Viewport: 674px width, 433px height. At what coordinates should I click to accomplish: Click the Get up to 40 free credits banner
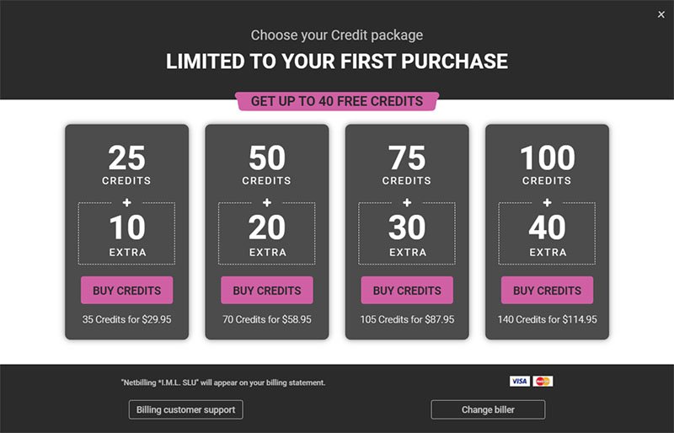point(337,101)
